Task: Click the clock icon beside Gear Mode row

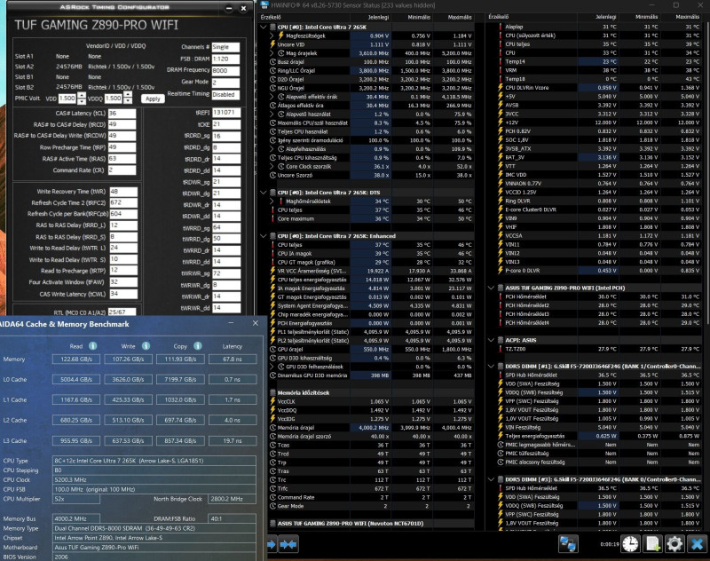Action: click(272, 506)
